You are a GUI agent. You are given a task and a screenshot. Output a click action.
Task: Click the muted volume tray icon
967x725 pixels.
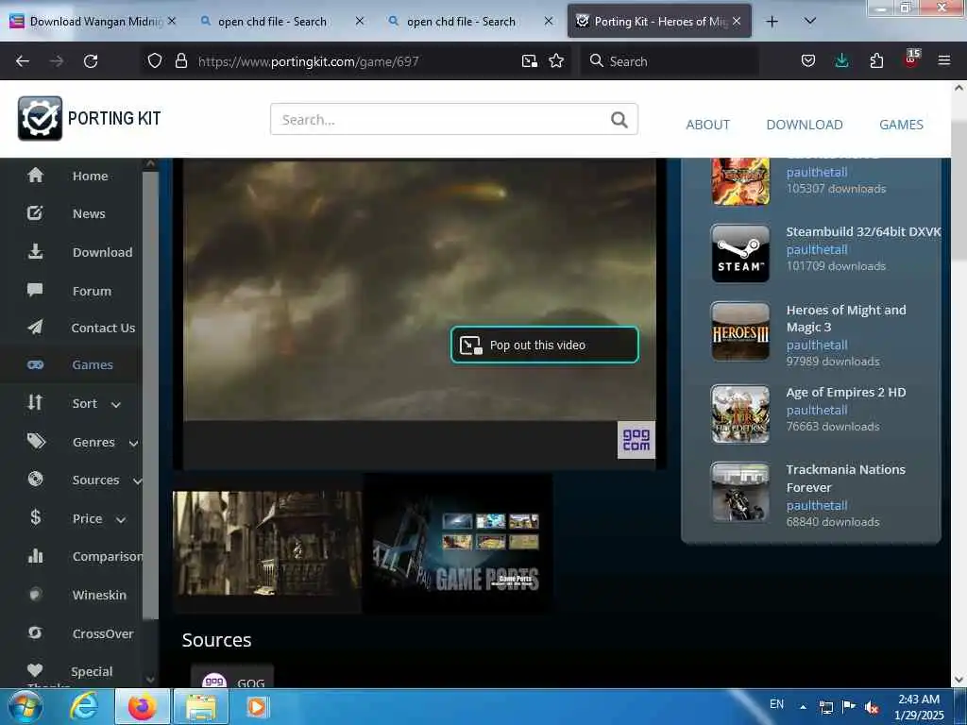click(872, 707)
